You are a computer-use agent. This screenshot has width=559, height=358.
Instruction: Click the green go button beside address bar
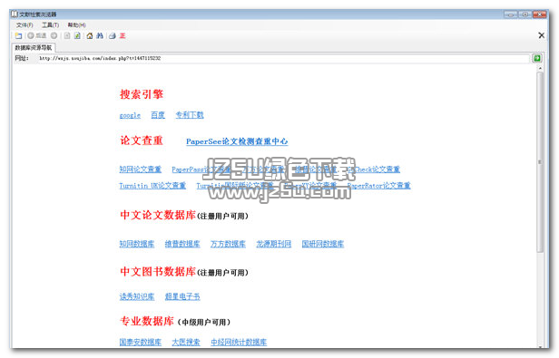537,58
